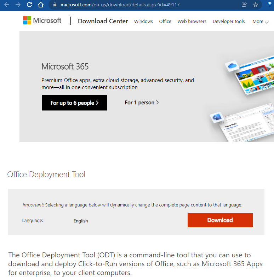
Task: Click the blue extension icon at toolbar edge
Action: (x=270, y=5)
